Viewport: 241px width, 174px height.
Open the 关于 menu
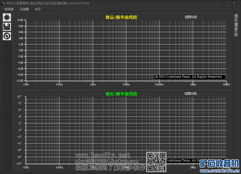pyautogui.click(x=38, y=9)
